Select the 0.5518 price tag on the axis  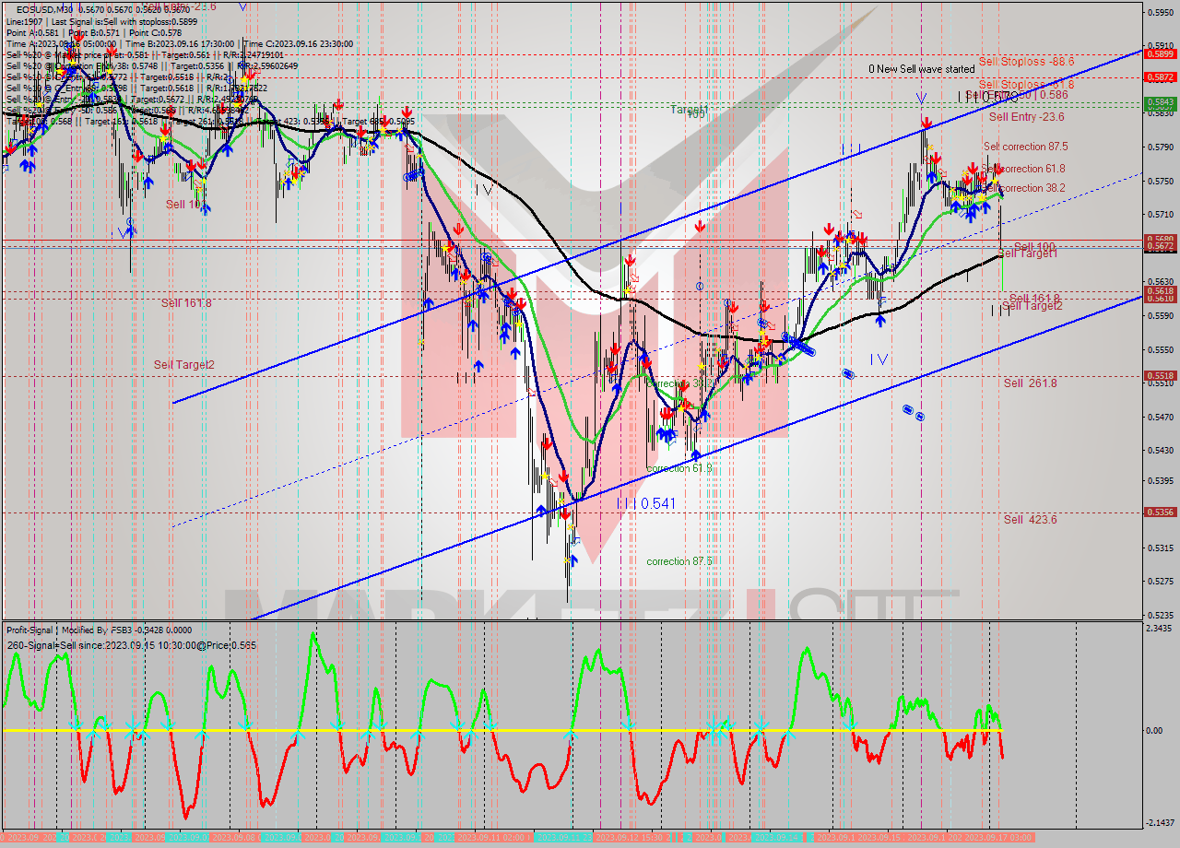point(1159,375)
